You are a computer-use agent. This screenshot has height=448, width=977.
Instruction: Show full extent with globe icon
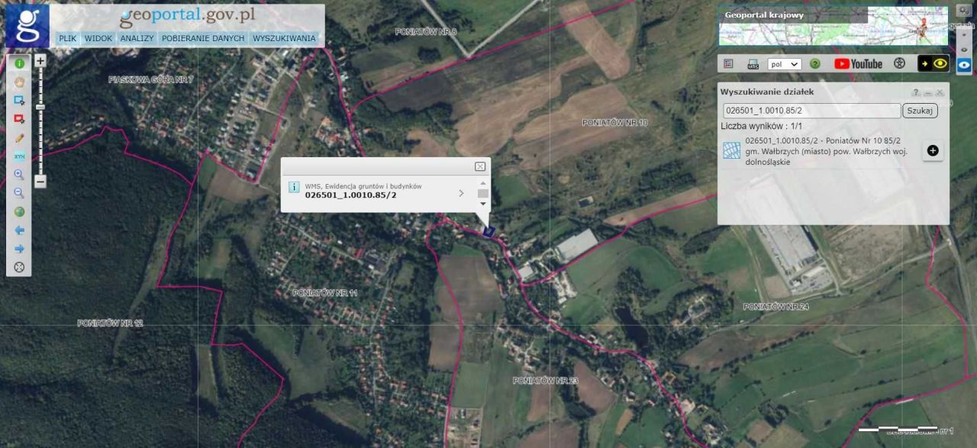(x=19, y=211)
